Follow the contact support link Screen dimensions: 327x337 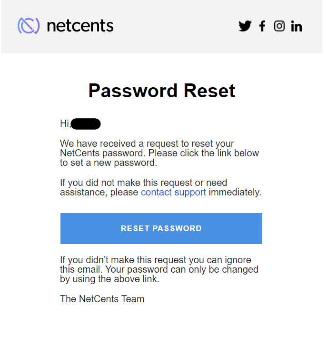pos(173,192)
